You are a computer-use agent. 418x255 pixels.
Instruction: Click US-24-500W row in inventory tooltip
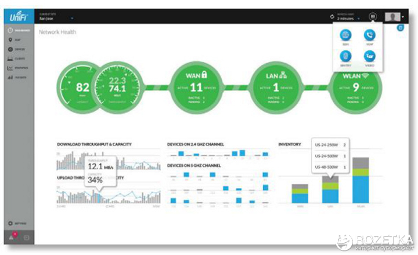330,156
